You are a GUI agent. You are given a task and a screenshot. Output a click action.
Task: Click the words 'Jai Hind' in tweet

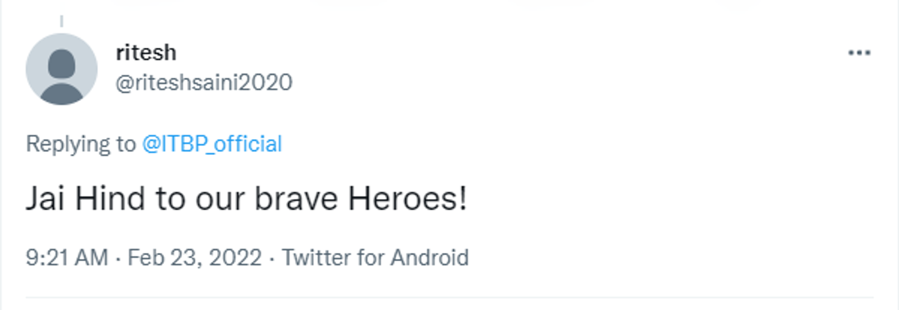click(85, 199)
